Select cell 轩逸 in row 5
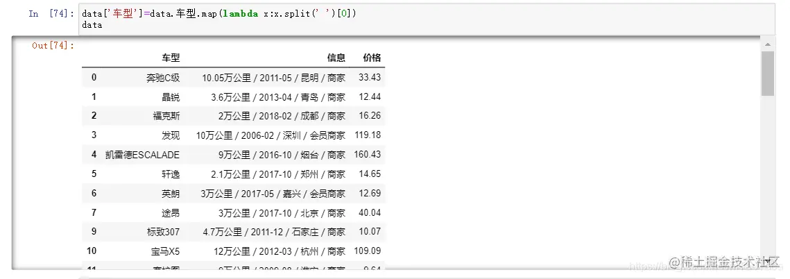 click(x=171, y=174)
